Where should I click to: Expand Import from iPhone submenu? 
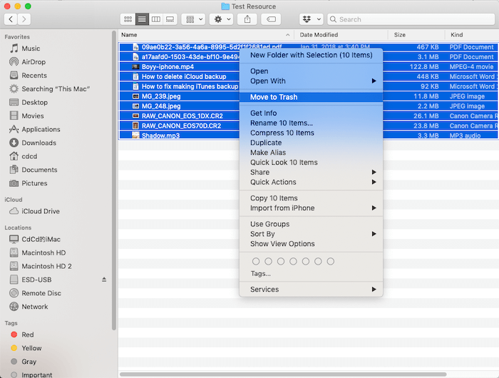[x=311, y=208]
